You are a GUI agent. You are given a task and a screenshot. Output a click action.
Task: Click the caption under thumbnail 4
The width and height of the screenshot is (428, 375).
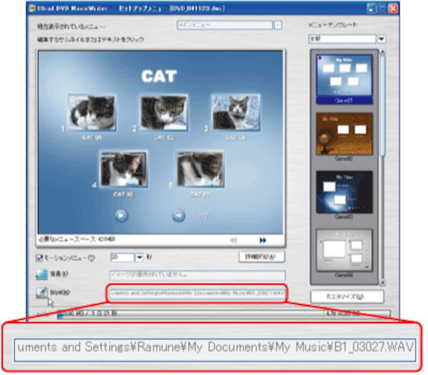(x=123, y=194)
